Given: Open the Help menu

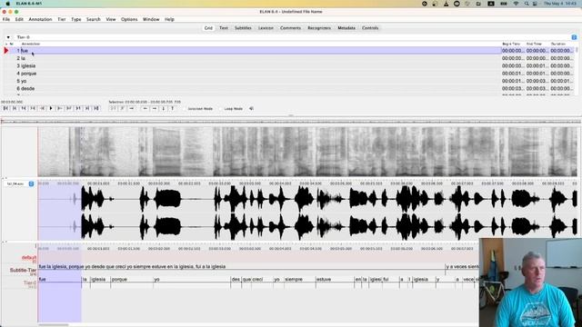Looking at the screenshot, I should 169,19.
